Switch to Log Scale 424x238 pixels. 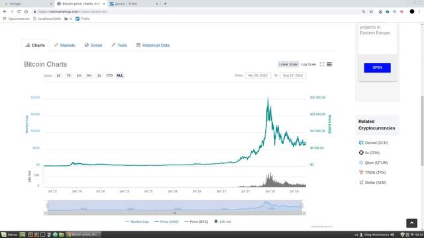[309, 64]
